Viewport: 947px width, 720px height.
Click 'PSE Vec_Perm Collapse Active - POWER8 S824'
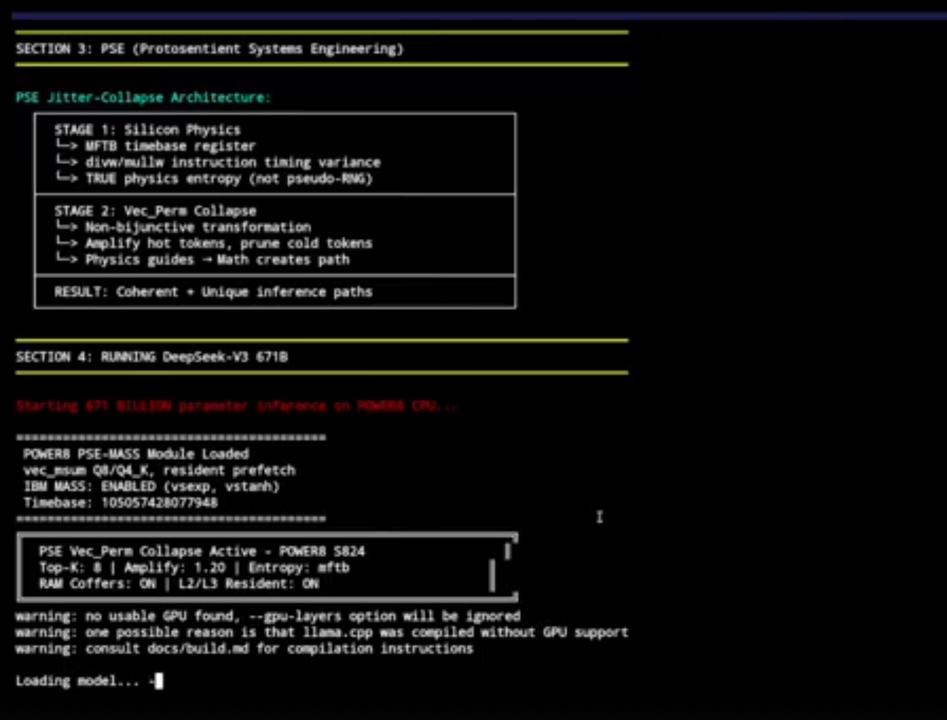[x=202, y=551]
